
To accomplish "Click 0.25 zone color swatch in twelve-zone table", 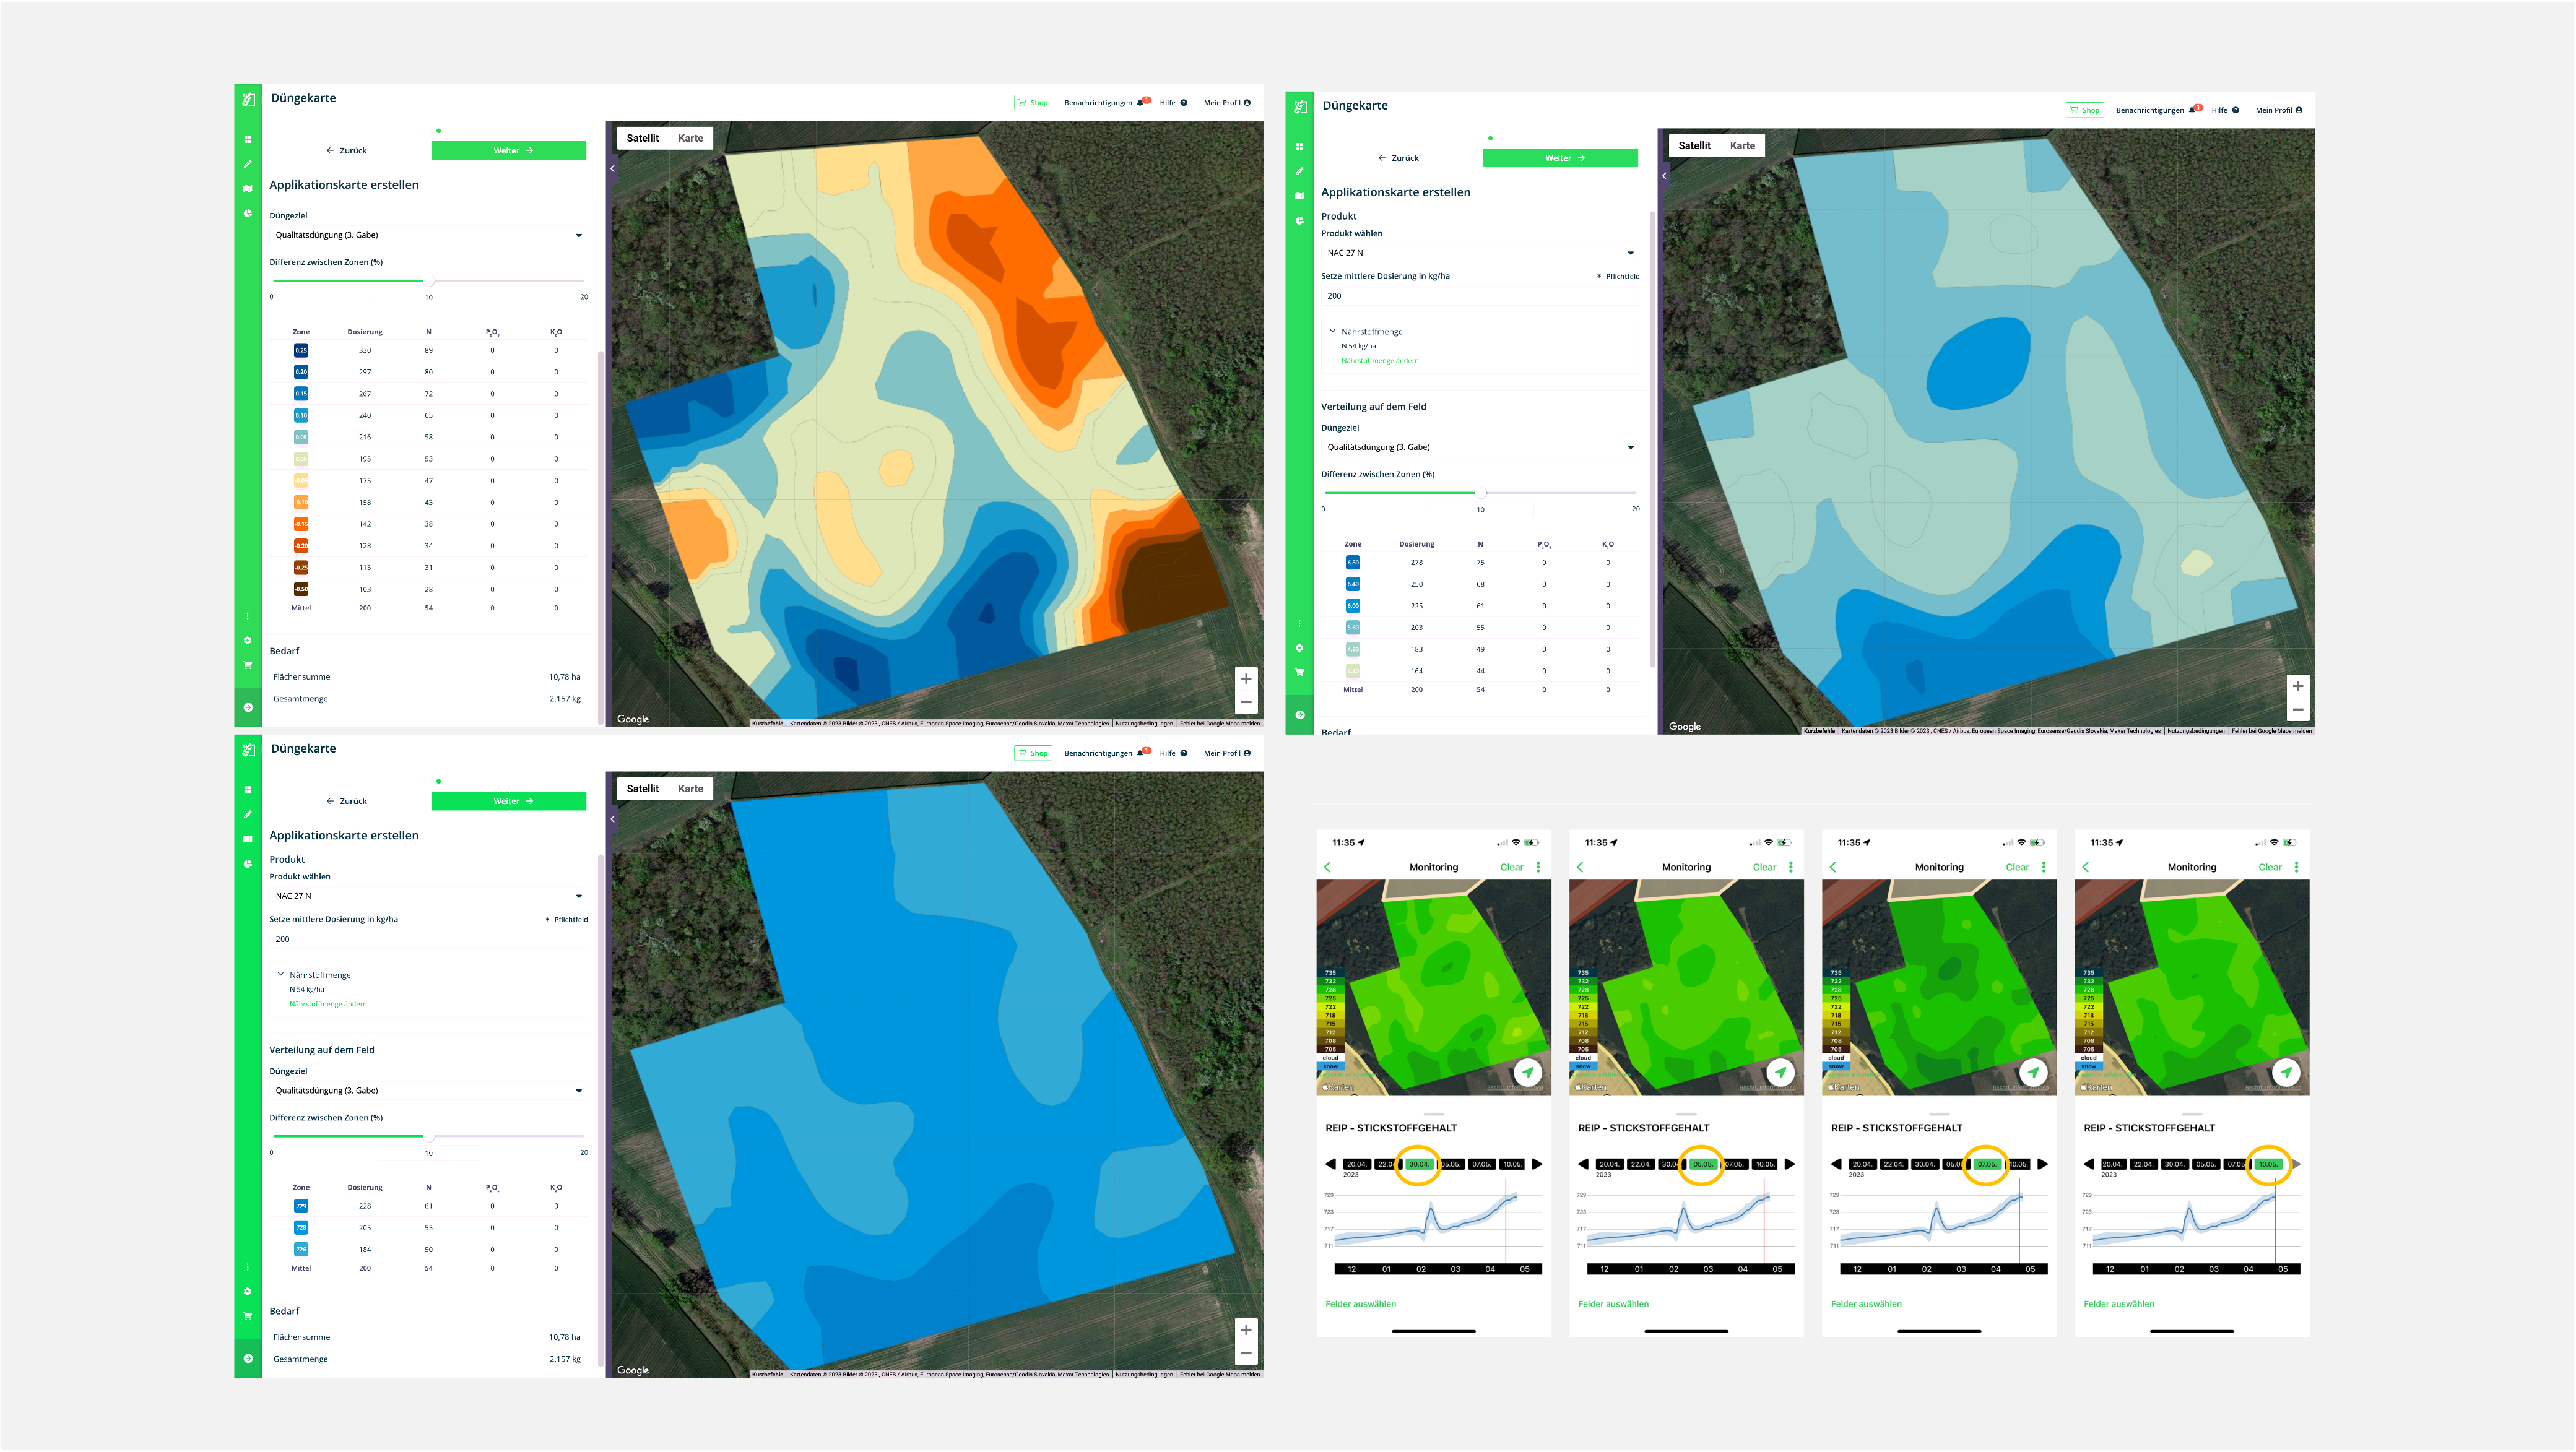I will 301,350.
